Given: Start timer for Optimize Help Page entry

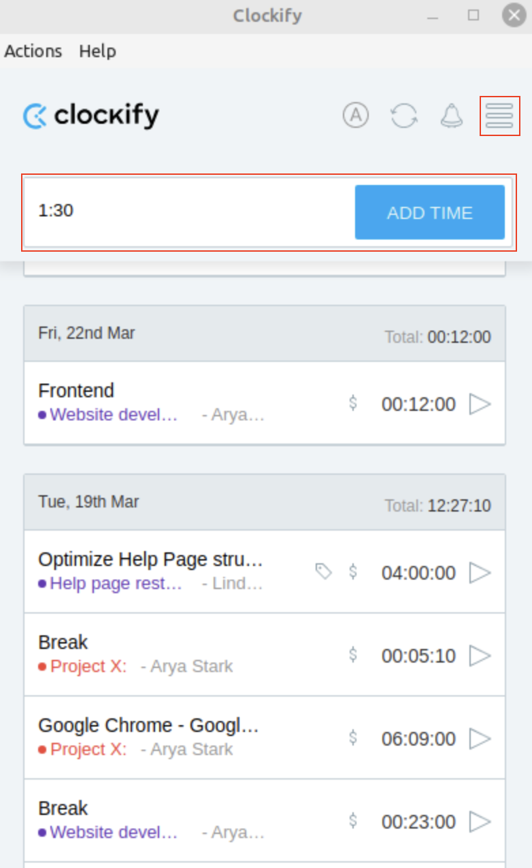Looking at the screenshot, I should (480, 573).
